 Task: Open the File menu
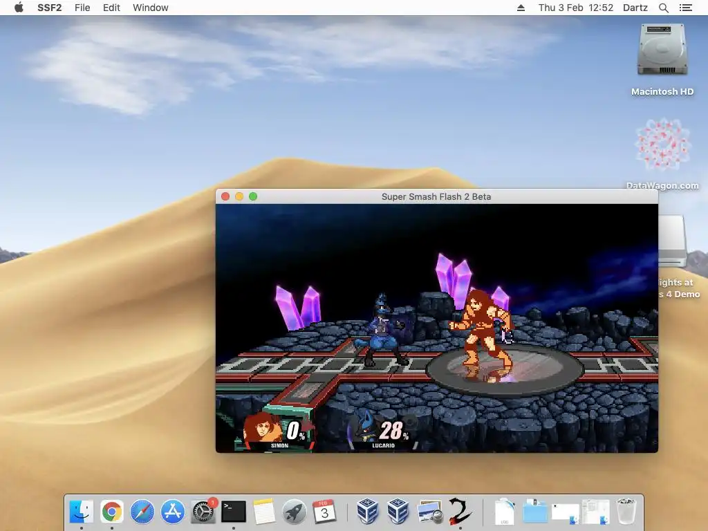click(x=82, y=8)
